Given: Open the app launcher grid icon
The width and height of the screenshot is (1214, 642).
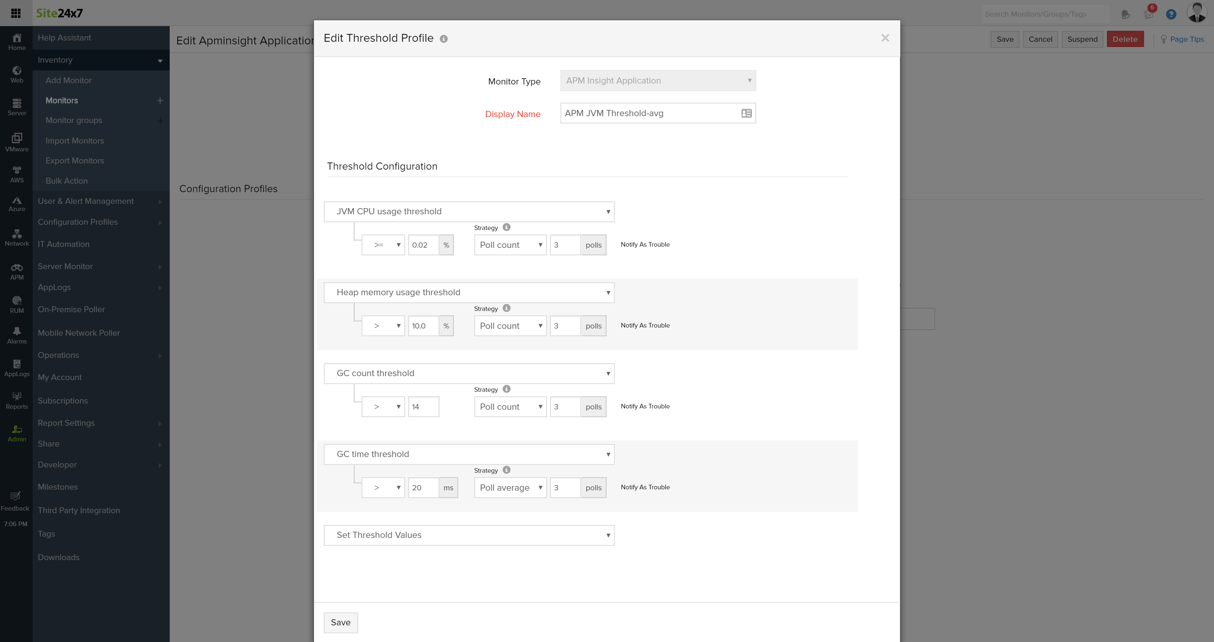Looking at the screenshot, I should pyautogui.click(x=16, y=13).
